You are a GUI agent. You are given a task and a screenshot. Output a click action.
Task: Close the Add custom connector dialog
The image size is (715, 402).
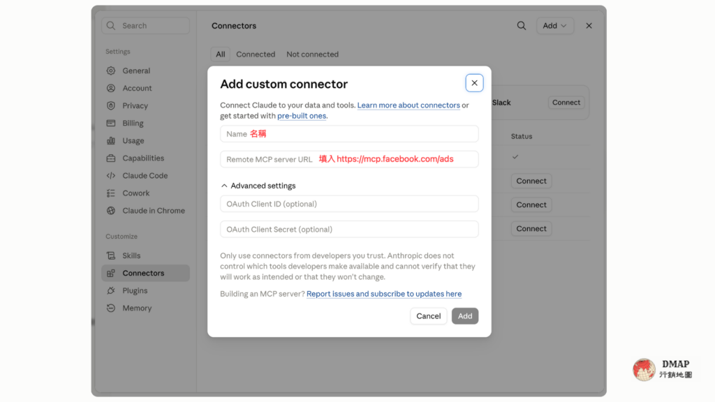tap(474, 83)
